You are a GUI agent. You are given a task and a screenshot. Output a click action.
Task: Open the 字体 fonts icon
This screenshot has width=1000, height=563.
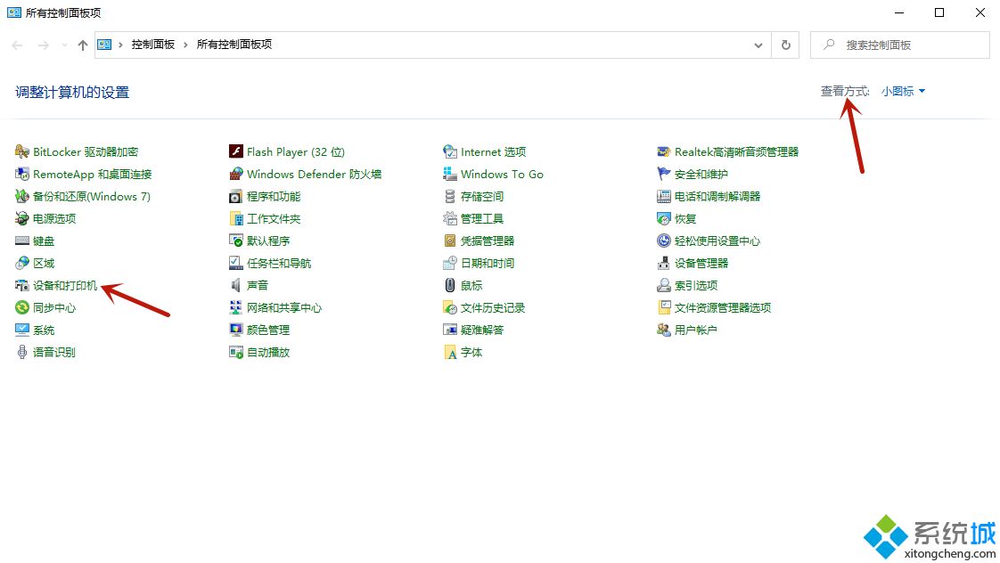click(450, 353)
